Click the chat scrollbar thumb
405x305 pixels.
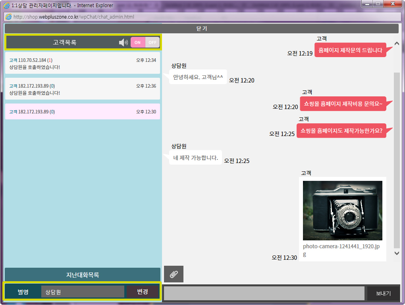(397, 159)
